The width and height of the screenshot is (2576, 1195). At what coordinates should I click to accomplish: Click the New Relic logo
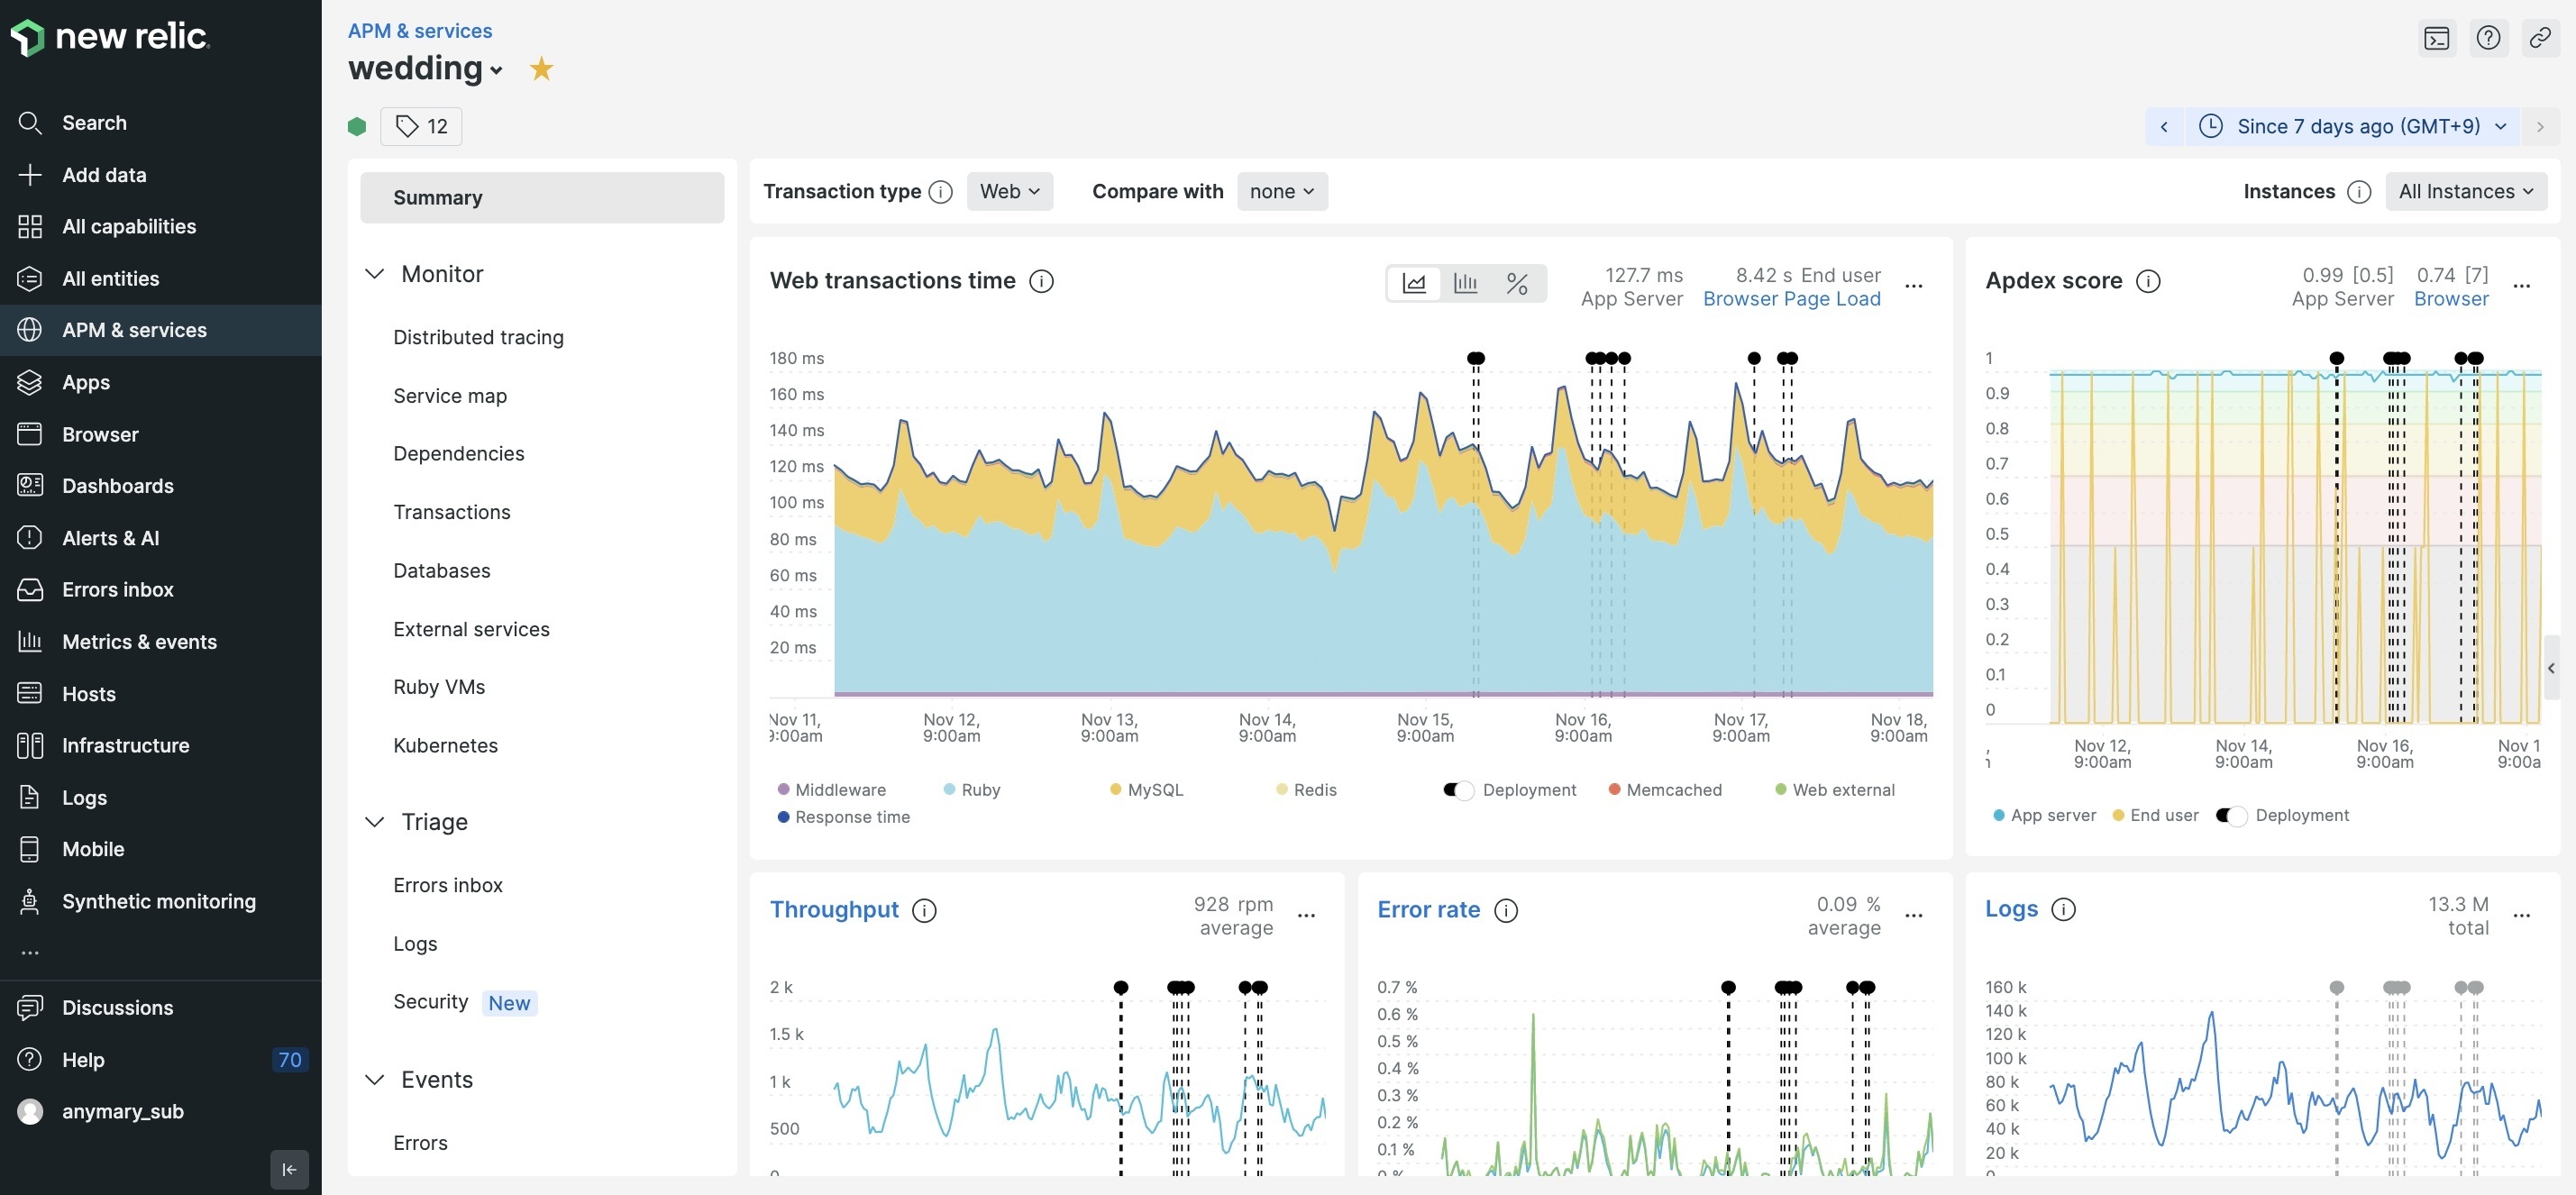(x=110, y=37)
